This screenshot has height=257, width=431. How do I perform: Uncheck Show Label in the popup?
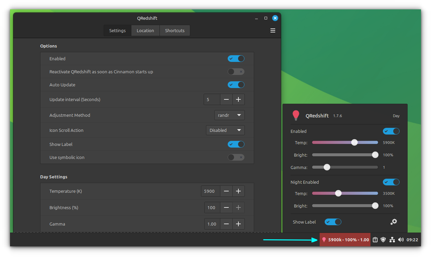point(333,222)
